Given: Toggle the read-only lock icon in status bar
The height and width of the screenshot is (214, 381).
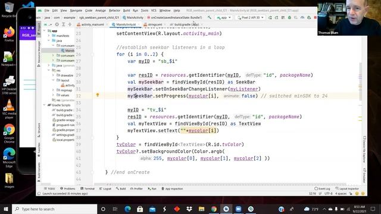Looking at the screenshot, I should [x=351, y=193].
